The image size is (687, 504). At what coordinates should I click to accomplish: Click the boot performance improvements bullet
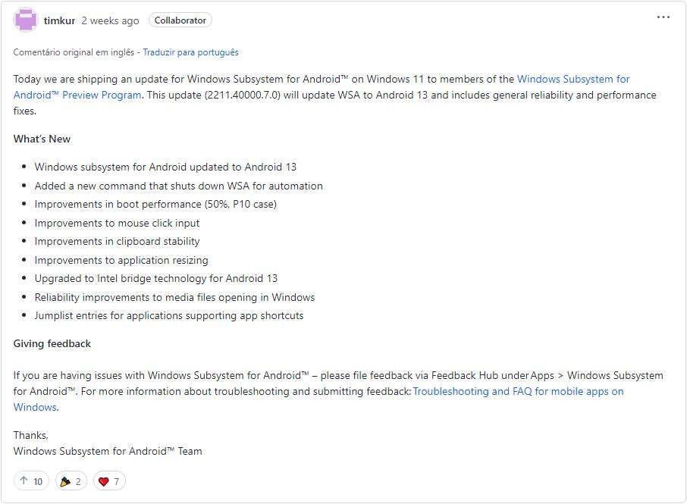(155, 205)
